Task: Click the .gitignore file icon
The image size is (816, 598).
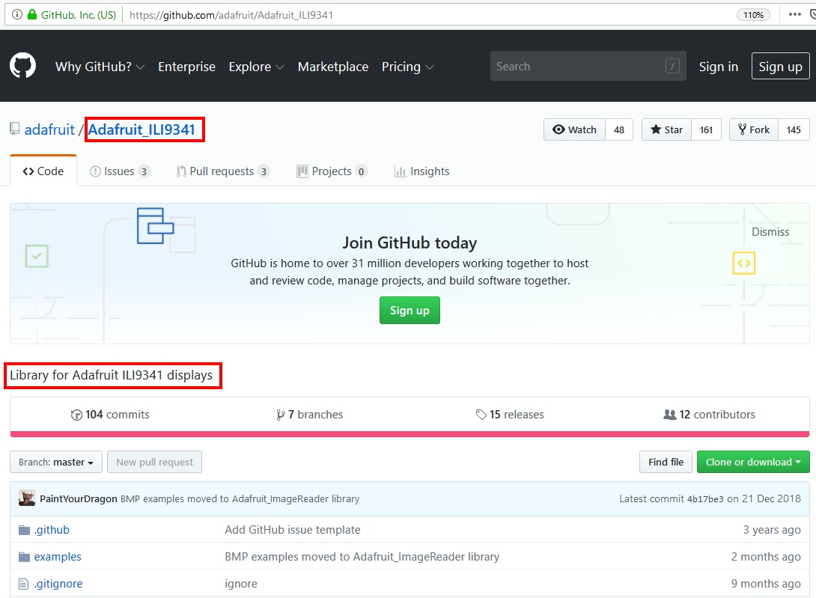Action: 23,584
